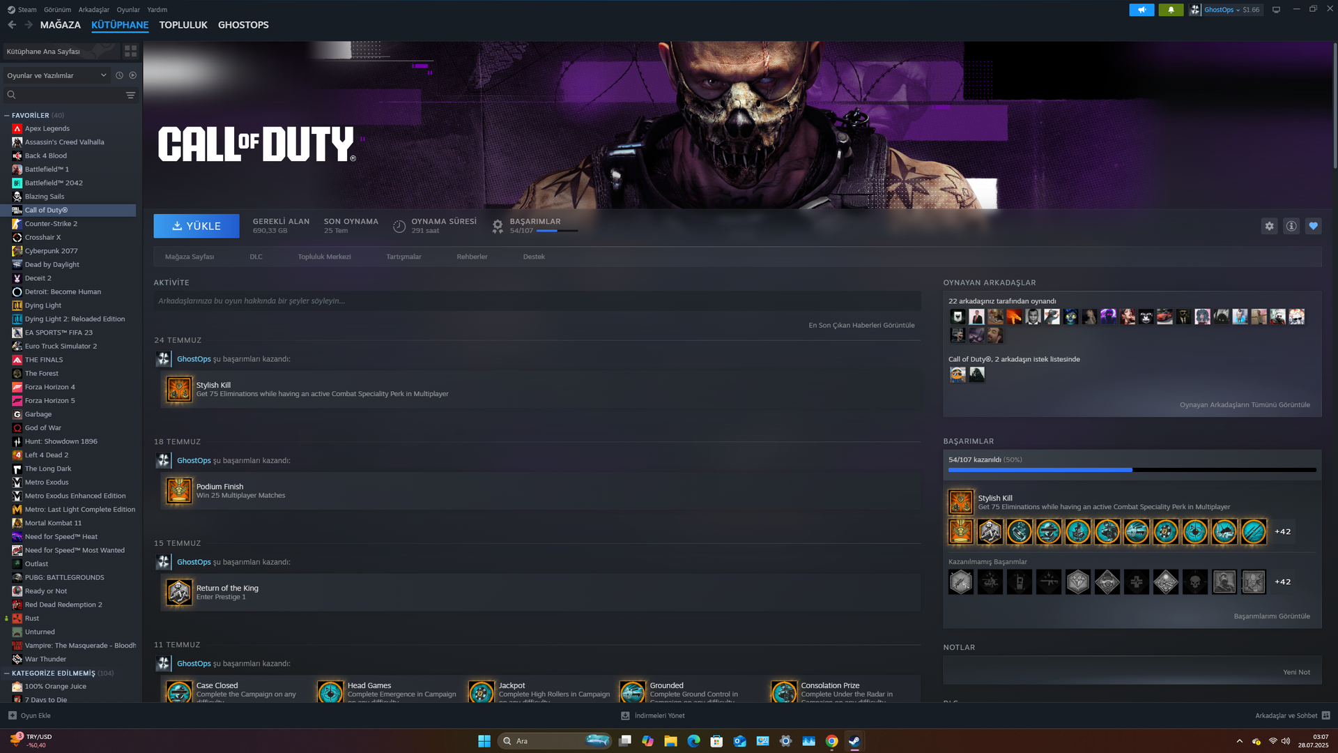The height and width of the screenshot is (753, 1338).
Task: Toggle the ready-to-play filter icon
Action: coord(132,75)
